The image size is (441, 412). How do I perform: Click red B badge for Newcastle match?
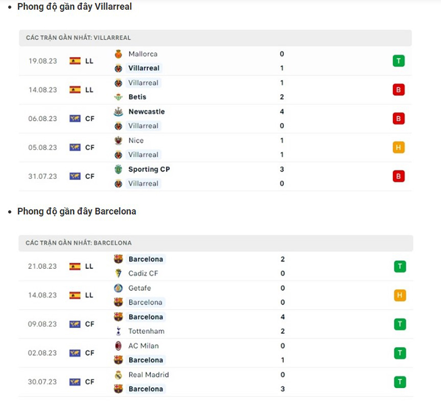coord(399,118)
